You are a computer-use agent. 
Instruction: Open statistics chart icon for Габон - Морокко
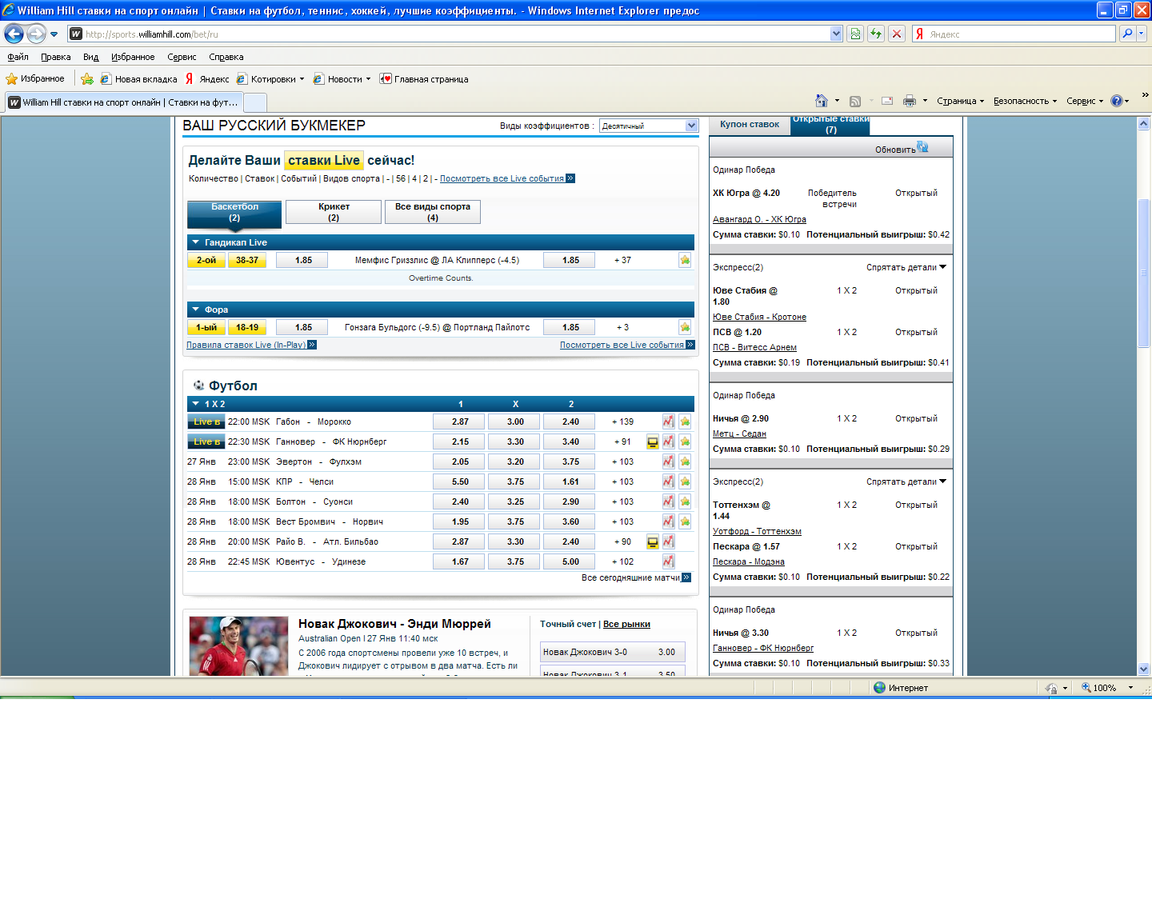(668, 422)
